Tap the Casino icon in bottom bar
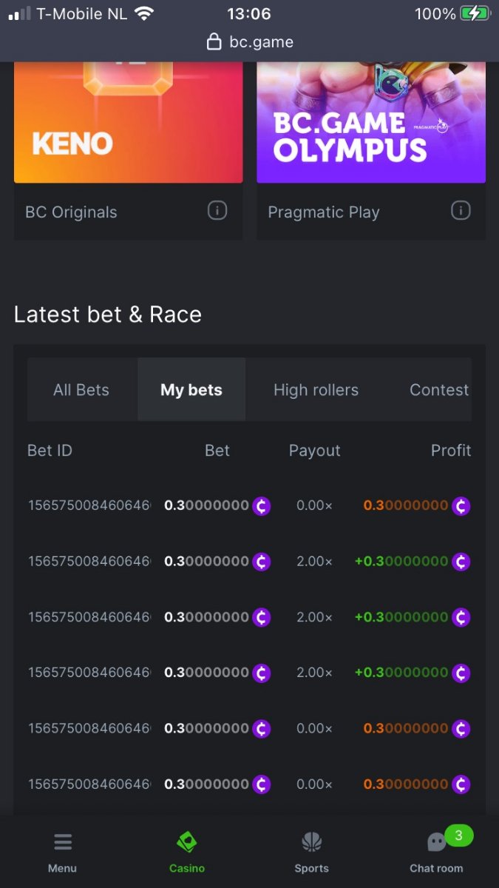Screen dimensions: 499x888 pyautogui.click(x=186, y=842)
